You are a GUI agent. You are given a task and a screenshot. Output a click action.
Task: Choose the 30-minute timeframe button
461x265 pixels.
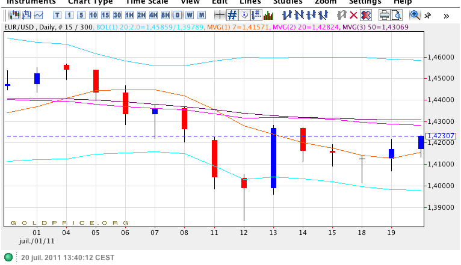coord(117,15)
